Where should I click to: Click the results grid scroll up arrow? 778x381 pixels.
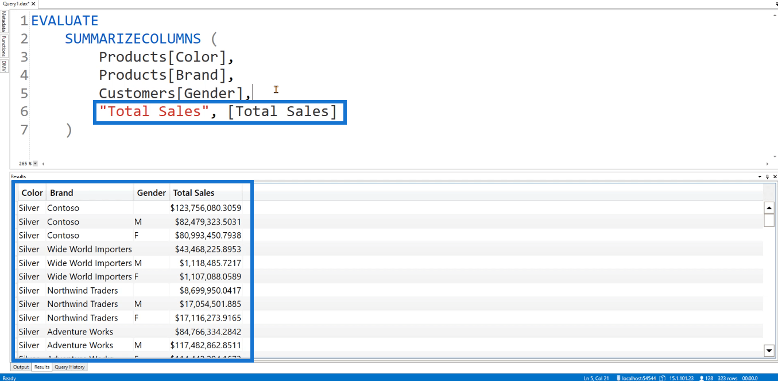(769, 207)
